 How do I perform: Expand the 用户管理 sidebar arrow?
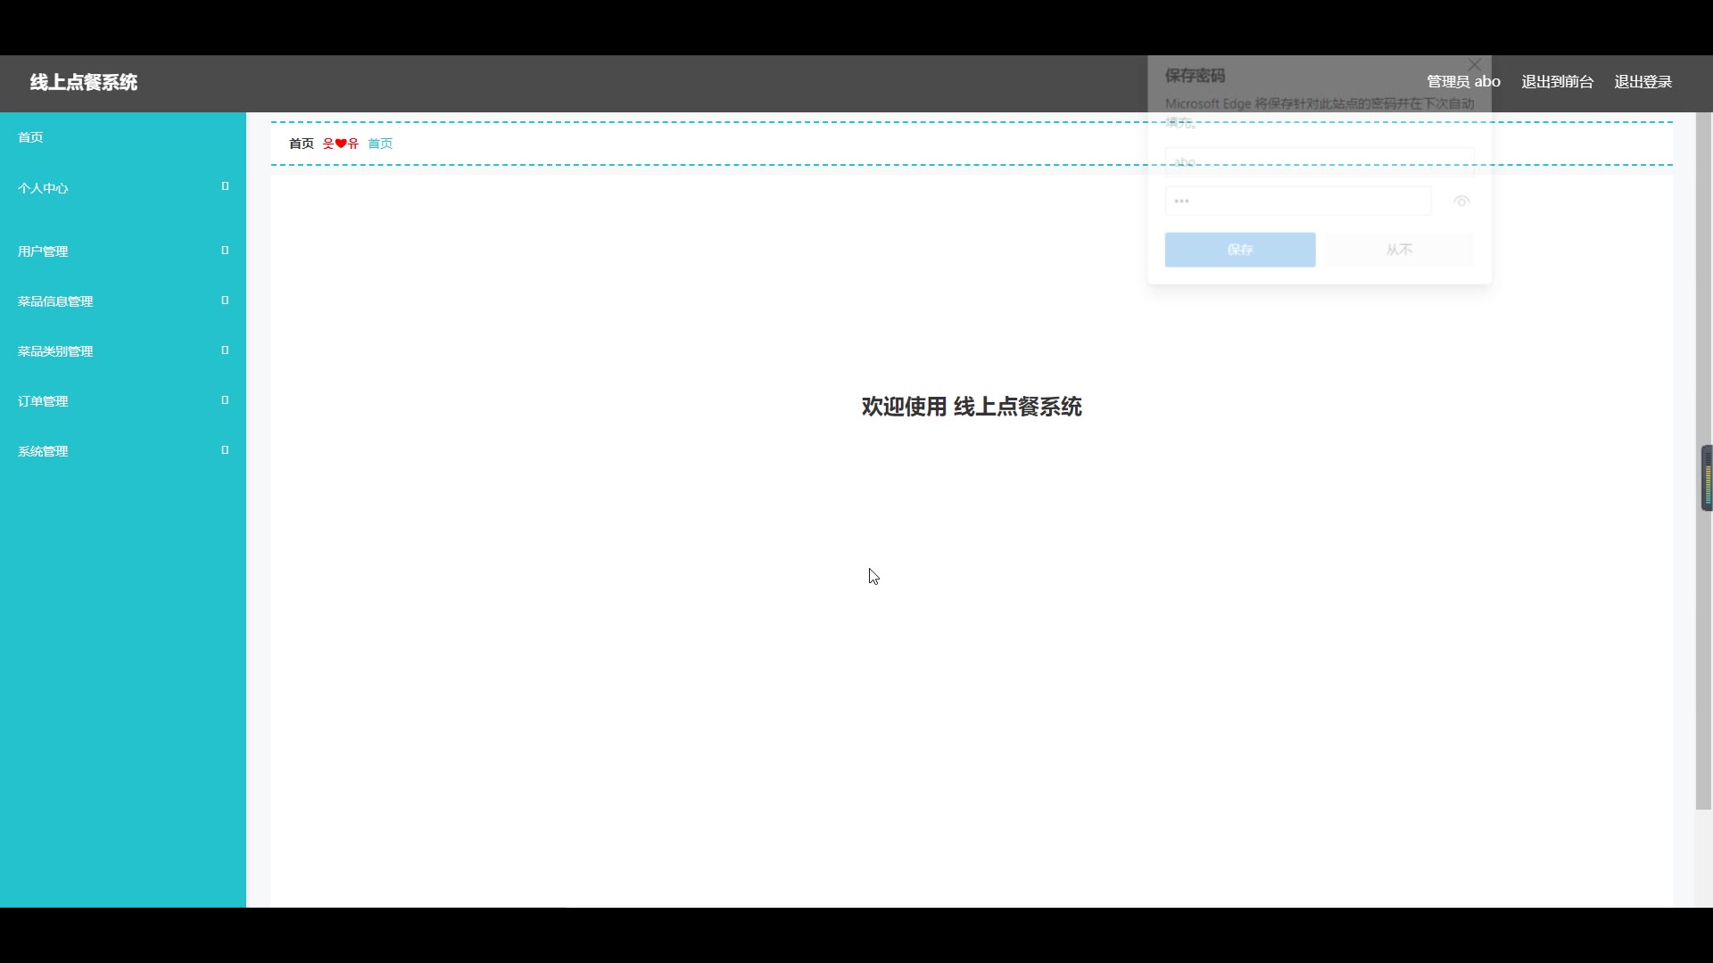coord(225,251)
